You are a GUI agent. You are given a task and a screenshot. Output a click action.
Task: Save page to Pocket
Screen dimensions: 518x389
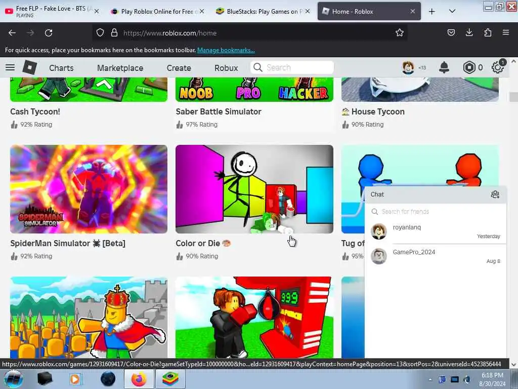[x=451, y=32]
